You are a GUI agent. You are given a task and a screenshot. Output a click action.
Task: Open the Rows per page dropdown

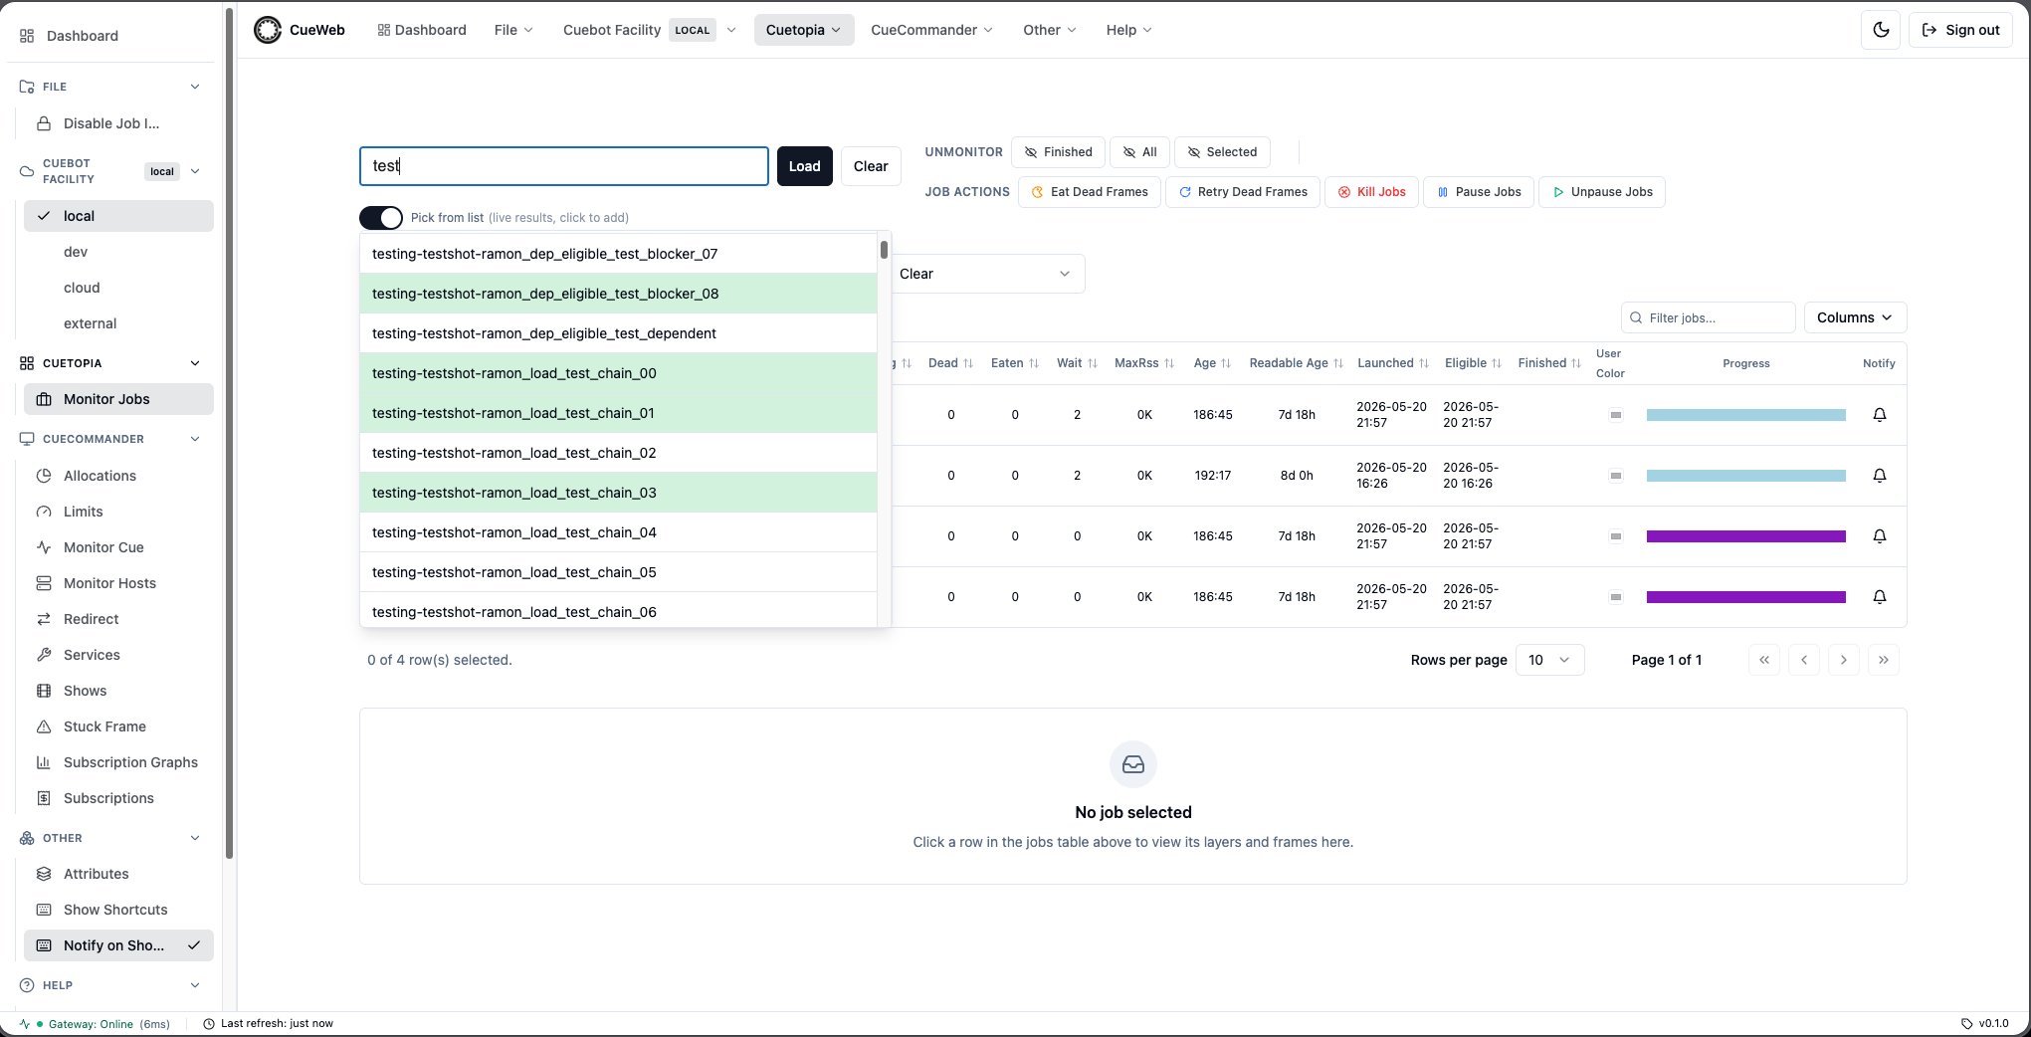click(1549, 660)
